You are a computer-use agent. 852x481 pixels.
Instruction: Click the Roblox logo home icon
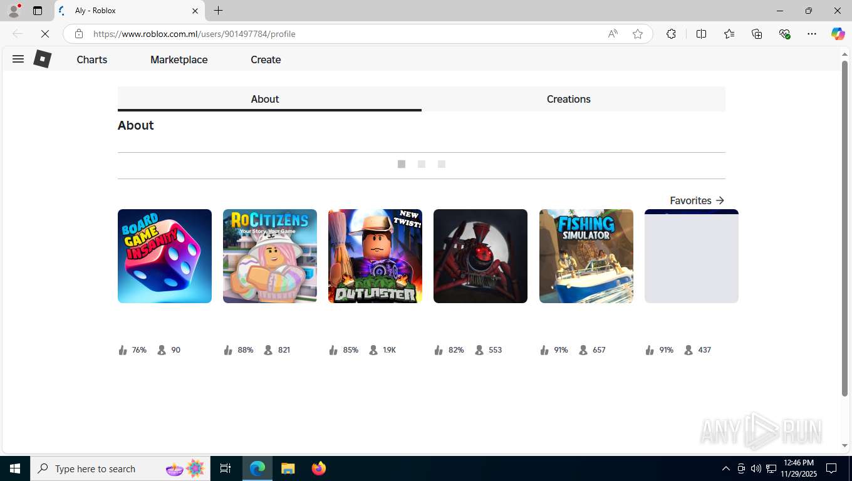tap(42, 59)
